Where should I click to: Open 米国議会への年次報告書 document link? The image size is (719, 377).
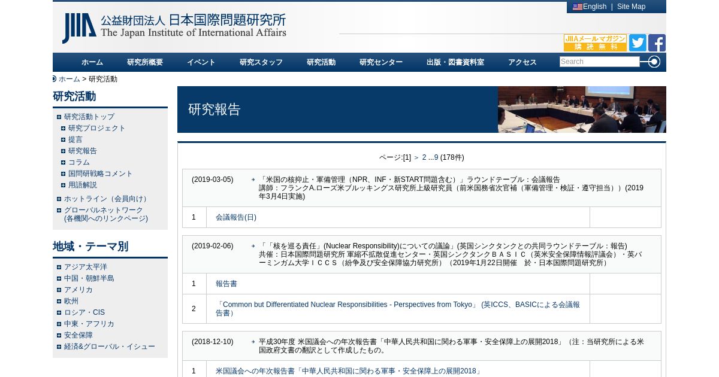coord(349,371)
